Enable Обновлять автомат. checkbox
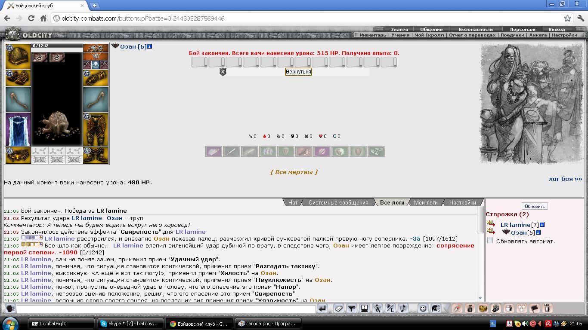The image size is (588, 330). click(490, 241)
